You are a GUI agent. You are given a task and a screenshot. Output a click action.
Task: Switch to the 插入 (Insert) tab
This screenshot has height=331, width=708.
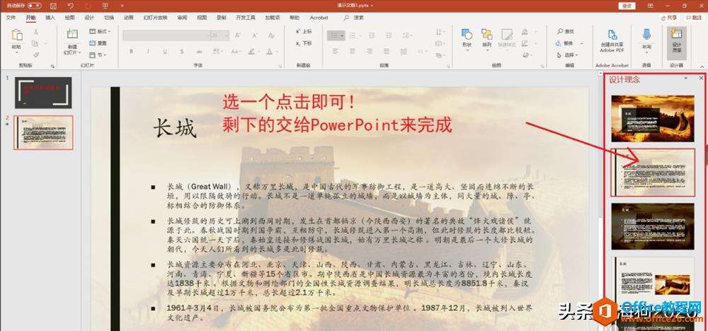point(50,18)
